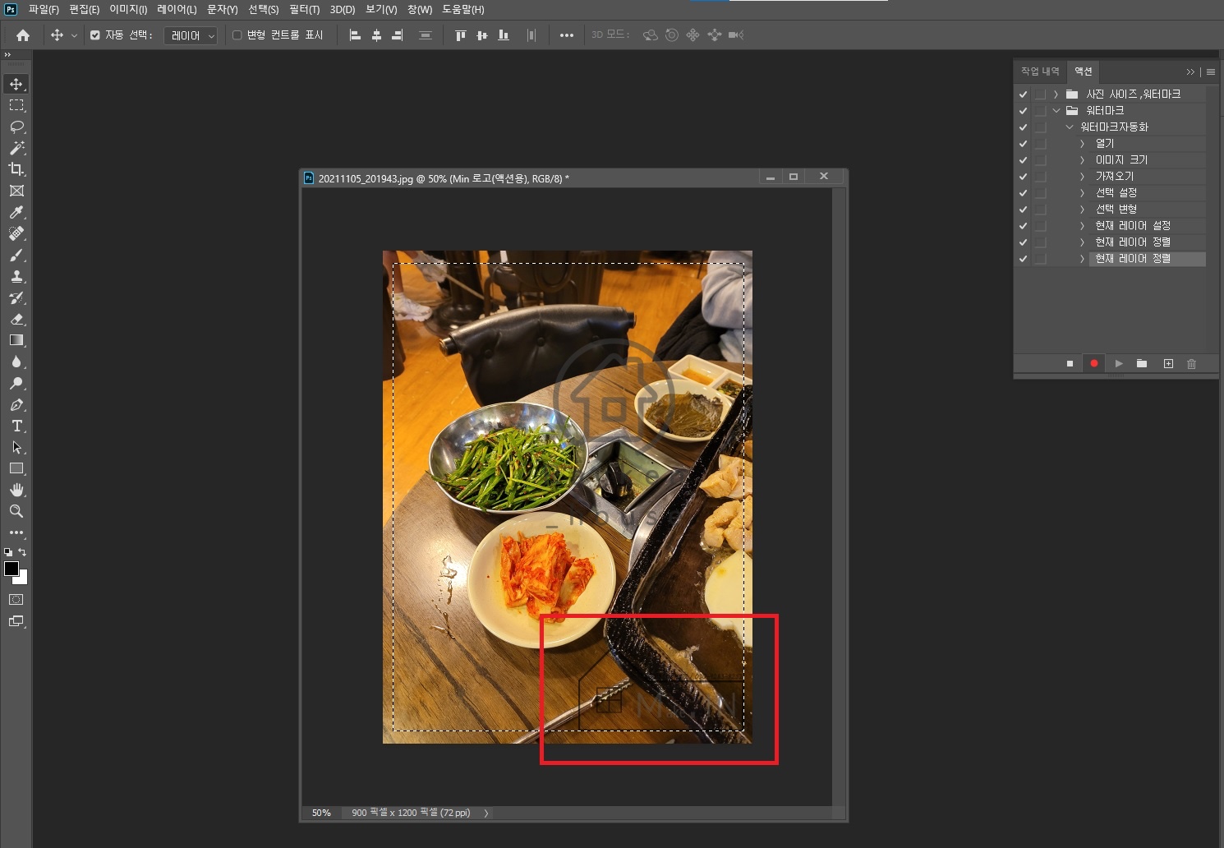Open the 이미지(I) menu
The width and height of the screenshot is (1224, 848).
coord(128,10)
